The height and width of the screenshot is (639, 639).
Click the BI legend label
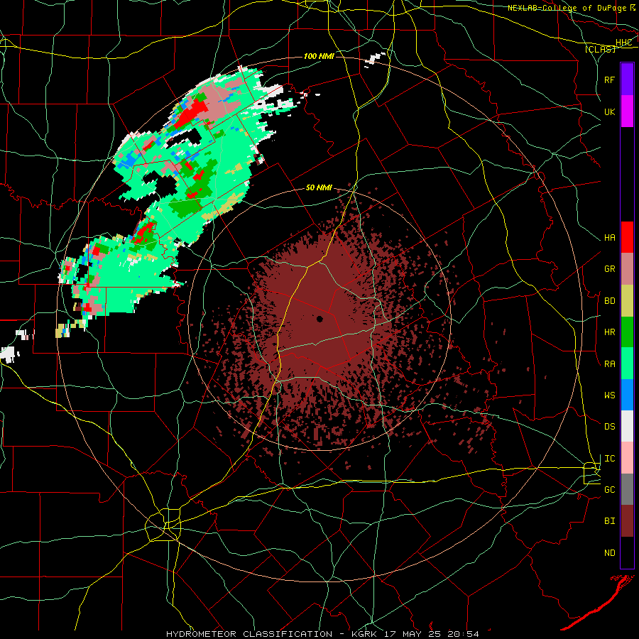(610, 521)
